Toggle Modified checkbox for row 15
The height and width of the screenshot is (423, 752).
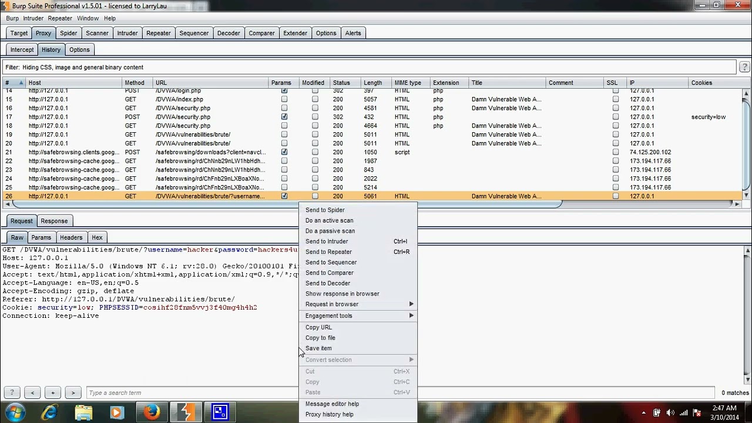point(315,99)
